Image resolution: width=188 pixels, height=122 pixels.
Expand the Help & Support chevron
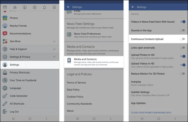54,49
